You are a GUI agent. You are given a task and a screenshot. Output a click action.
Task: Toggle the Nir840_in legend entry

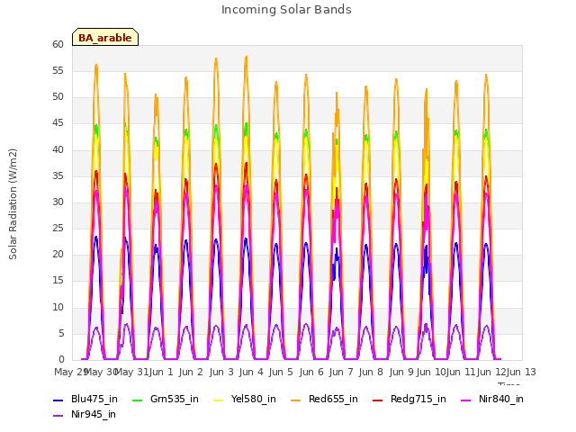(x=492, y=399)
